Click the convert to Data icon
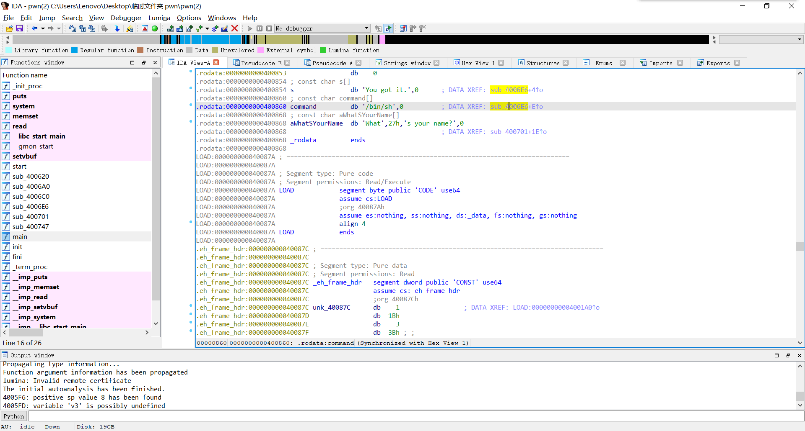Screen dimensions: 805x431 coord(180,28)
